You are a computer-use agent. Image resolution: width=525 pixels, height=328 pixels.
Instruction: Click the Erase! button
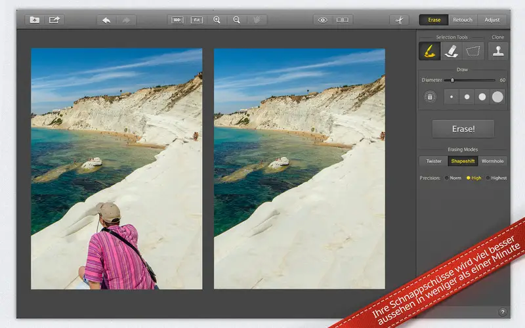(x=463, y=129)
